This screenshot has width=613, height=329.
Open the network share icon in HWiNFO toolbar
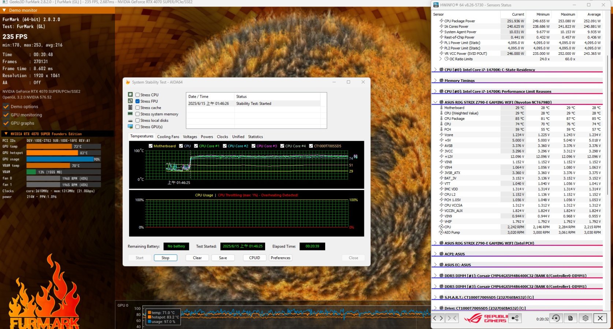click(515, 318)
